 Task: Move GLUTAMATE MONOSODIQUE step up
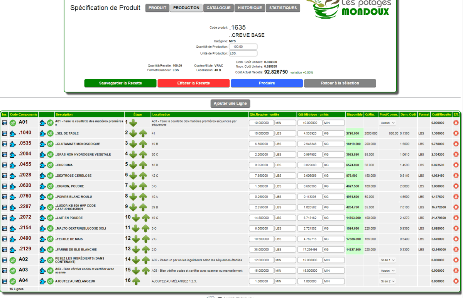(x=143, y=144)
